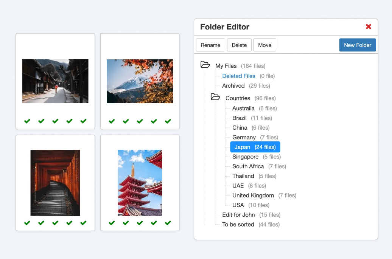Open the Deleted Files link

click(x=239, y=76)
